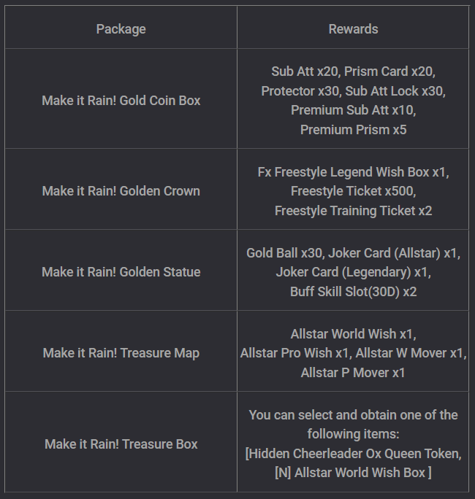Click the Package column header
475x499 pixels.
[x=121, y=29]
